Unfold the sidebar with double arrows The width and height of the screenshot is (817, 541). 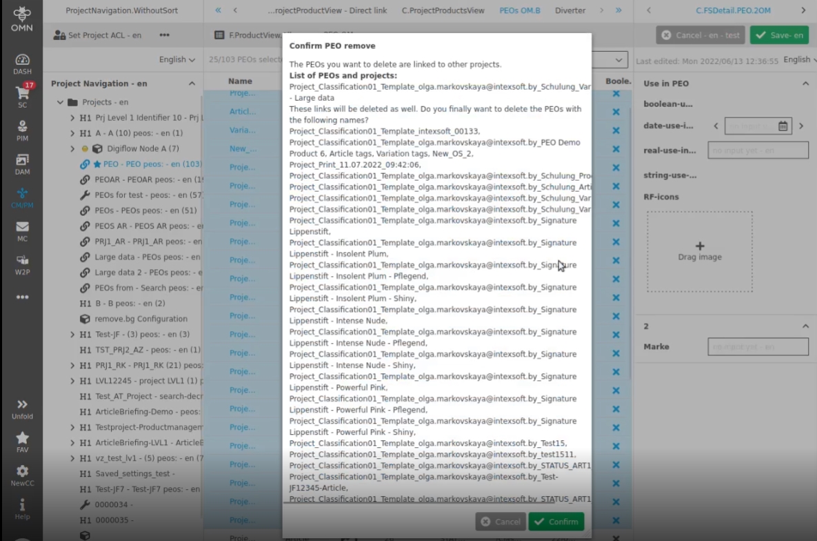point(22,409)
